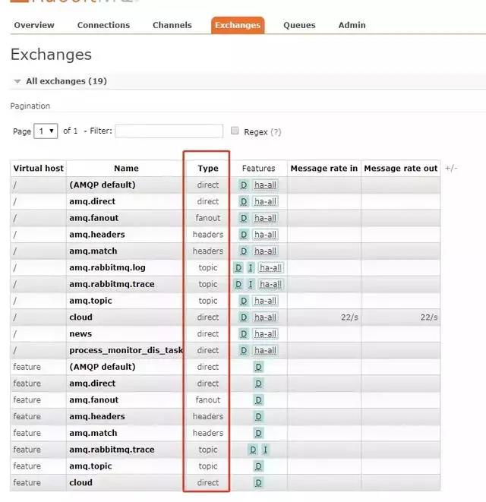Open the Regex (?) help link
The image size is (486, 502).
[x=276, y=132]
